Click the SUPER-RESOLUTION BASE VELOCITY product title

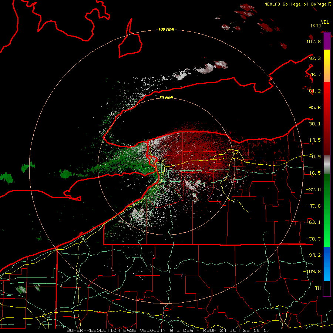coord(117,330)
